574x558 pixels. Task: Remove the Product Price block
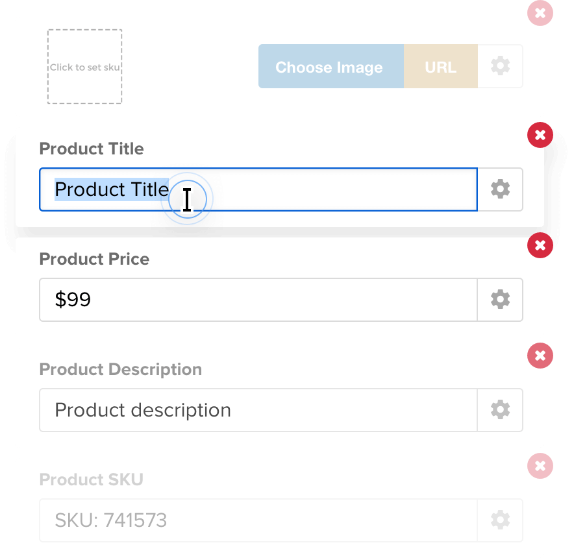coord(540,245)
